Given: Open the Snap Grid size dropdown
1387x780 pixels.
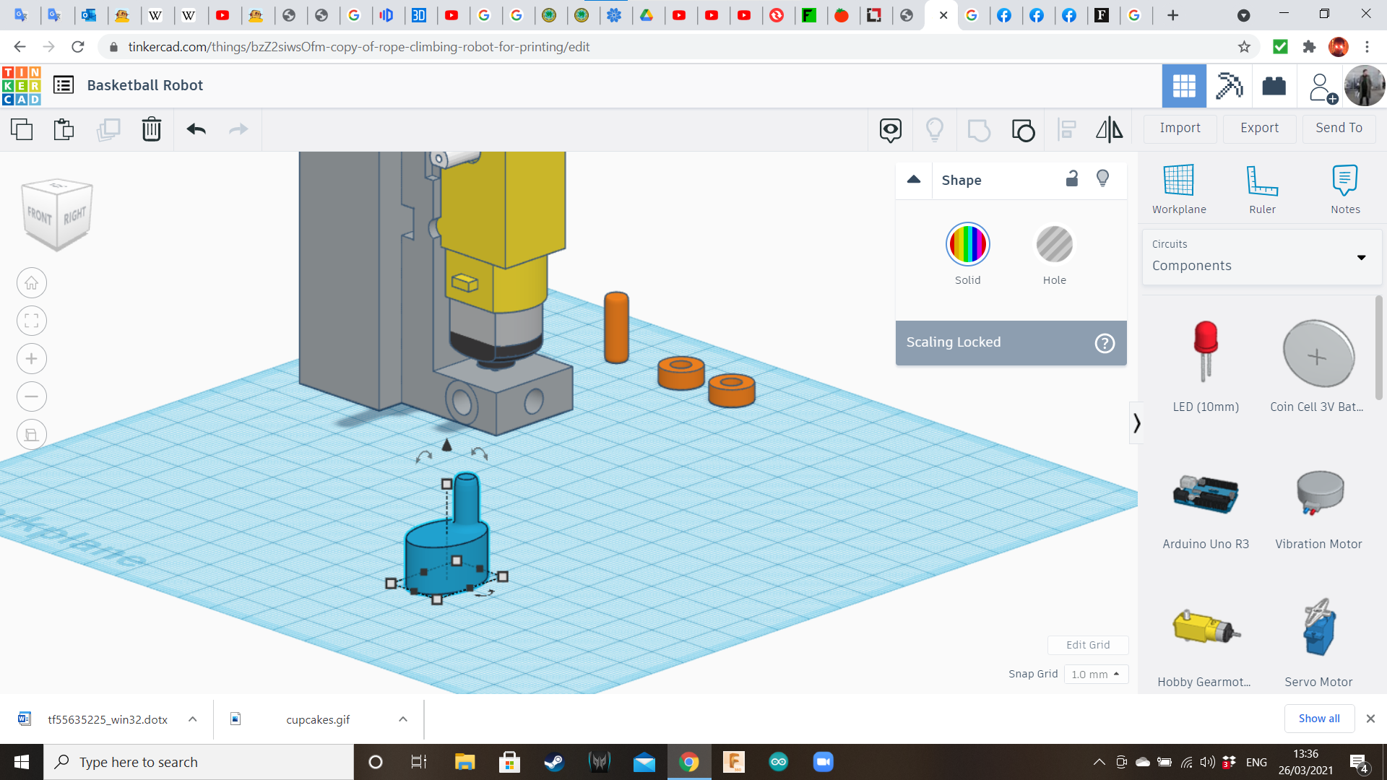Looking at the screenshot, I should coord(1095,674).
